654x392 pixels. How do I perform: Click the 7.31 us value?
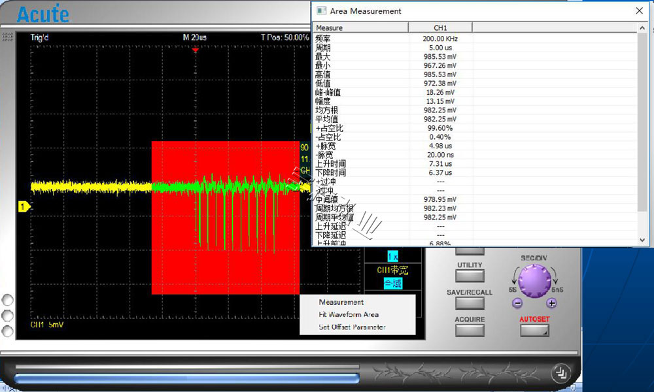[x=440, y=164]
